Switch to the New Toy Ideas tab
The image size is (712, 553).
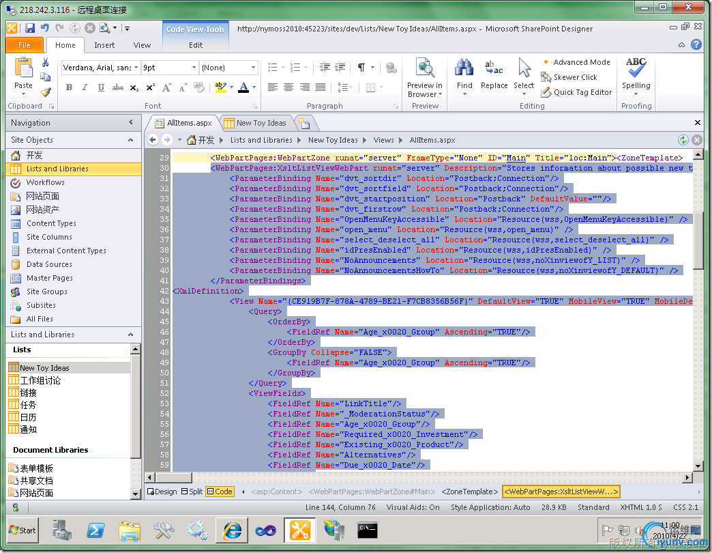point(260,123)
